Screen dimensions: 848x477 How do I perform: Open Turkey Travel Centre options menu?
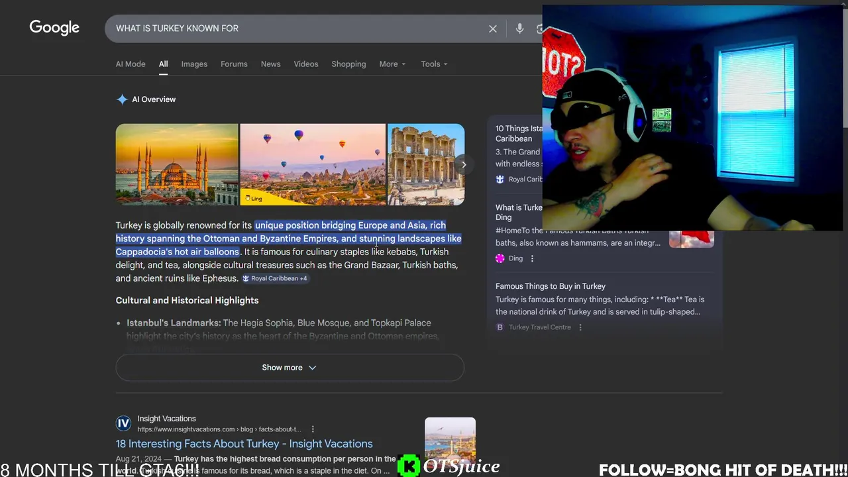click(580, 327)
